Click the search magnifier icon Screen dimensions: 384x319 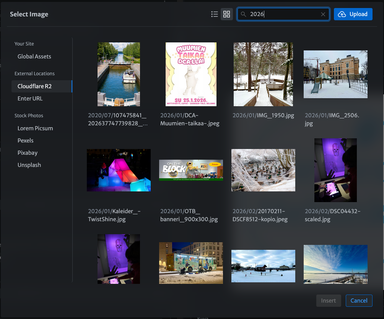[243, 15]
